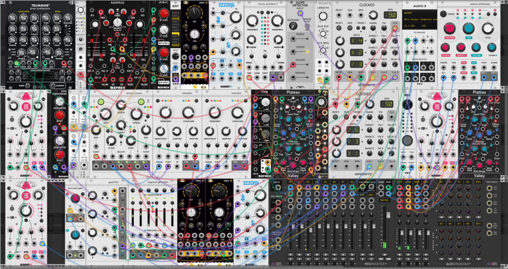Click the DIV input jack on RGATE
This screenshot has height=269, width=508.
coord(326,63)
